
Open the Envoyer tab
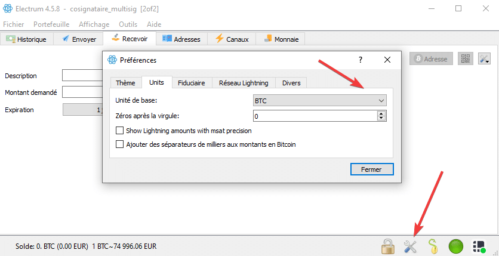79,39
